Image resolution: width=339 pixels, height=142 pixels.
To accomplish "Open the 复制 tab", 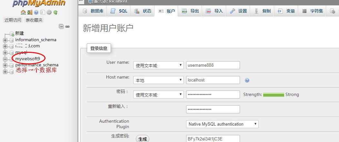I will [x=262, y=11].
